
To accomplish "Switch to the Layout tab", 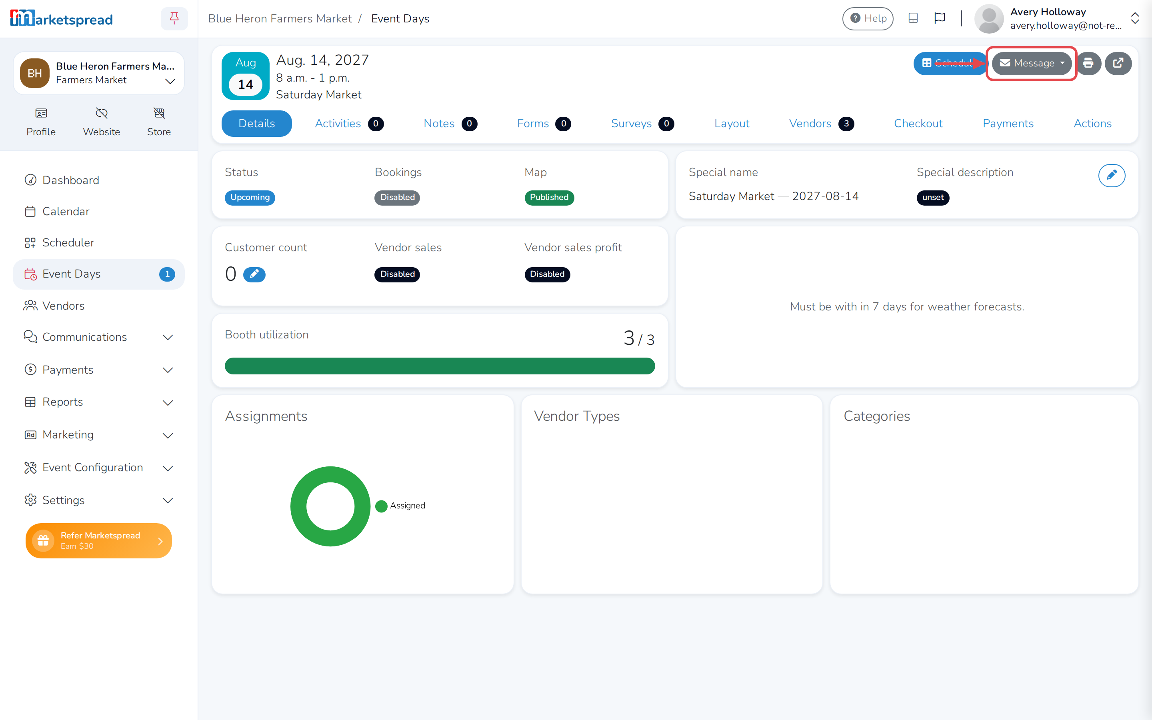I will point(732,123).
